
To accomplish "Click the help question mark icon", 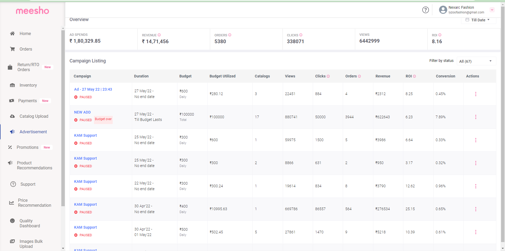I will coord(425,10).
